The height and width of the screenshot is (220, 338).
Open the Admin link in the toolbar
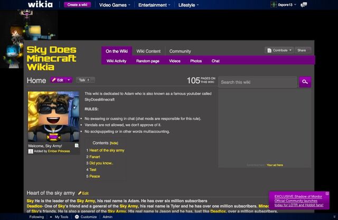coord(107,217)
